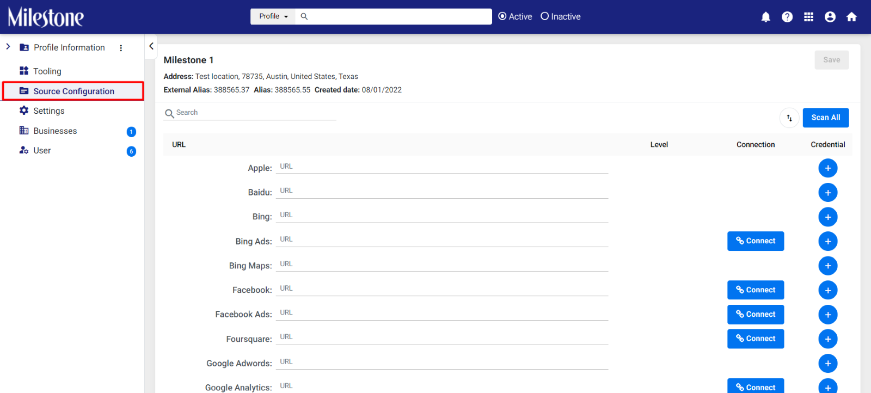871x393 pixels.
Task: Open Profile Information menu item
Action: 69,48
